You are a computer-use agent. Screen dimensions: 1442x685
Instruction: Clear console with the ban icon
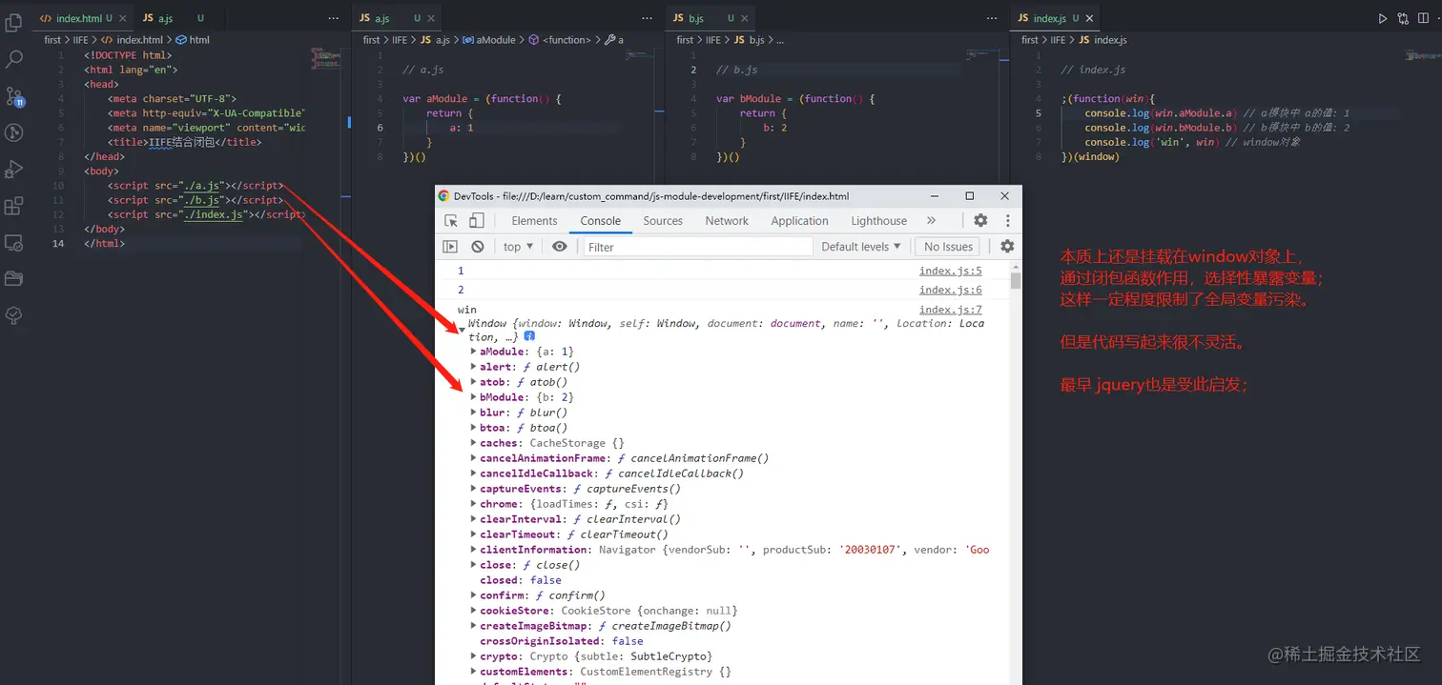tap(478, 246)
